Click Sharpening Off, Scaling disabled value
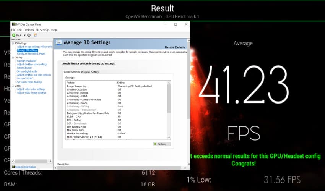The image size is (325, 191). click(x=135, y=86)
